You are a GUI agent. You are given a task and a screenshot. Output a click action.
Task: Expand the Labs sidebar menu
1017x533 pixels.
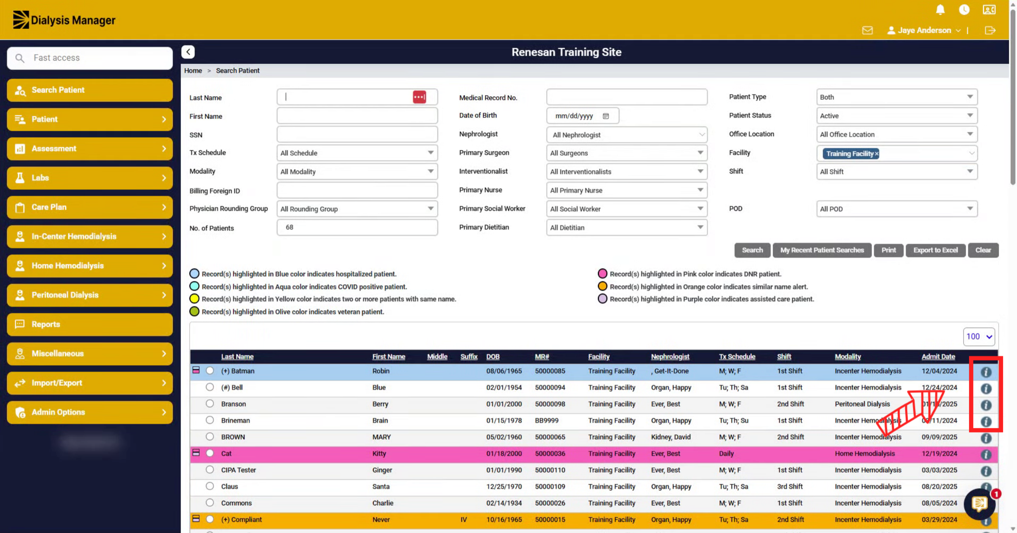tap(90, 178)
